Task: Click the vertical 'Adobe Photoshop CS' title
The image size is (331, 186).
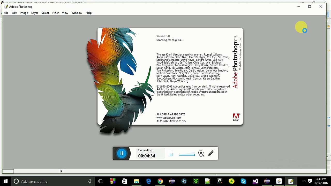Action: [x=235, y=62]
